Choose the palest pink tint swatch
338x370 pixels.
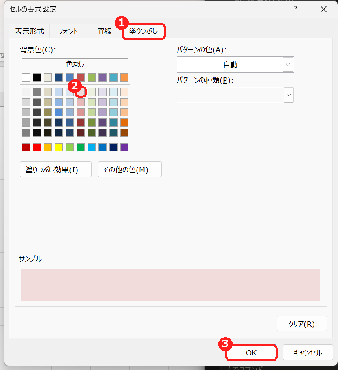pos(81,92)
